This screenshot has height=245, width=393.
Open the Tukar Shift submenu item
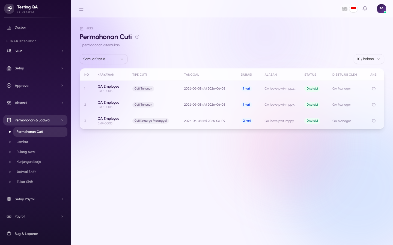point(40,182)
